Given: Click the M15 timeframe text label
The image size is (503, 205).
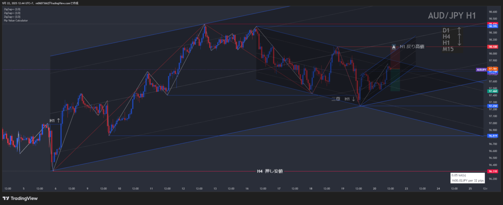Looking at the screenshot, I should [x=449, y=49].
